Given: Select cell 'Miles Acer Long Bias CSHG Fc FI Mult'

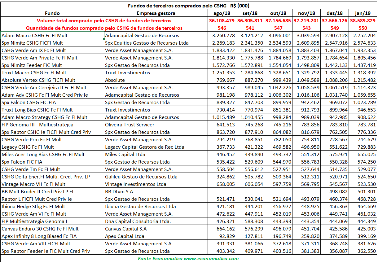Looking at the screenshot, I should [52, 155].
